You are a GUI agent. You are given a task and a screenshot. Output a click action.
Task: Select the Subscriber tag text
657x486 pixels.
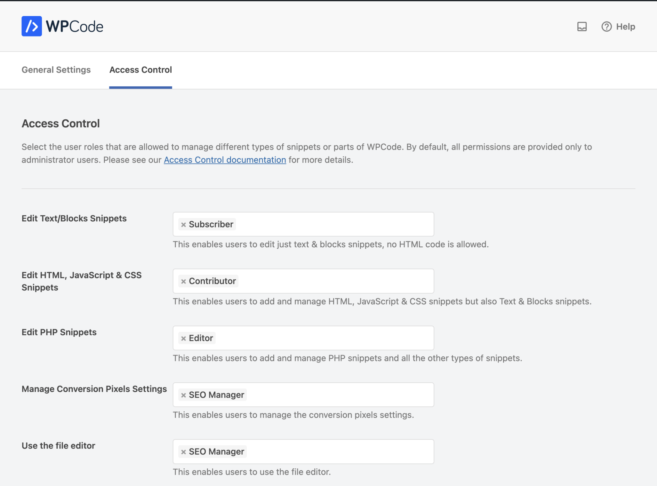211,224
